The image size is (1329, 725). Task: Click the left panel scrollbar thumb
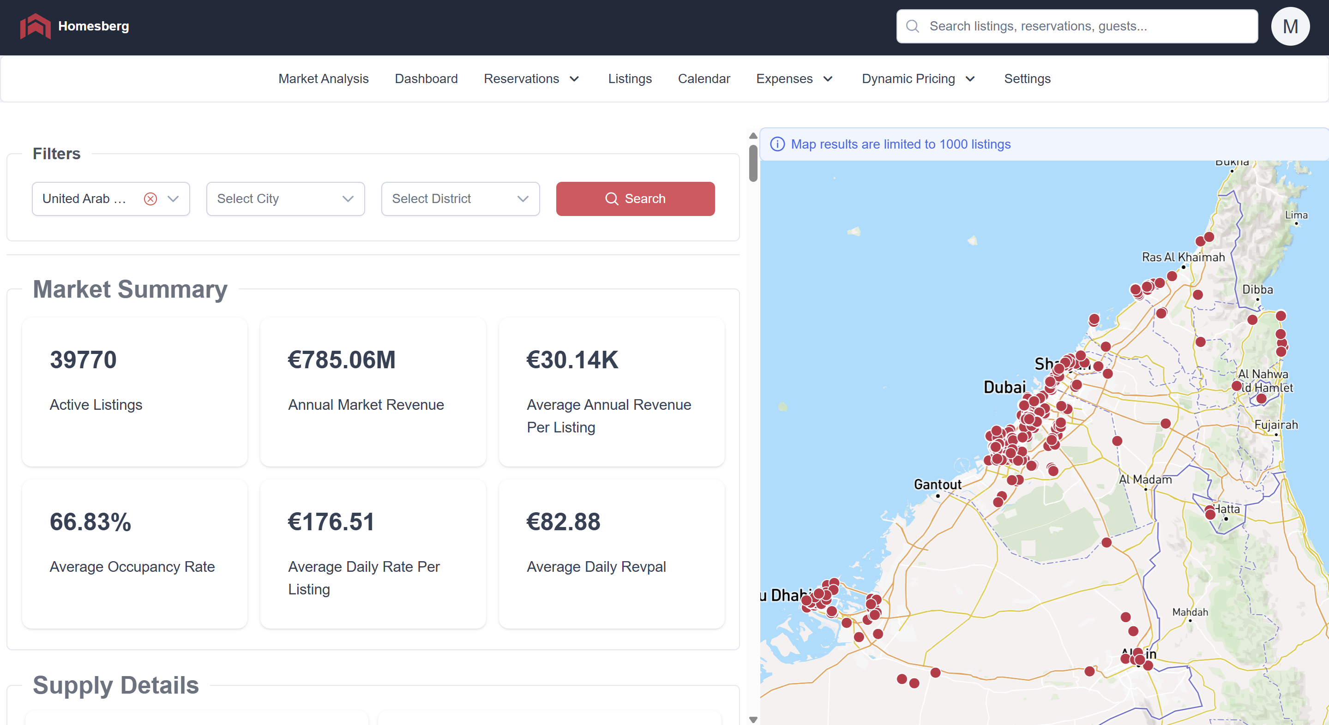[x=753, y=163]
